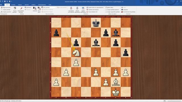Click Crear módulo UCI
This screenshot has width=182, height=102.
(x=92, y=12)
